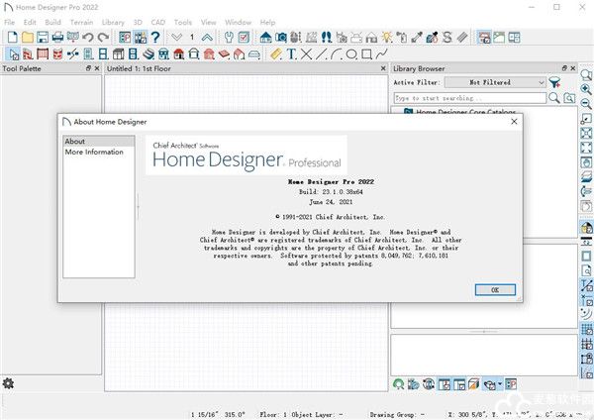This screenshot has width=594, height=420.
Task: Open the CAD menu
Action: pyautogui.click(x=157, y=21)
